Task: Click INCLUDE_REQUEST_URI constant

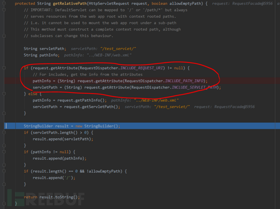Action: (x=142, y=68)
